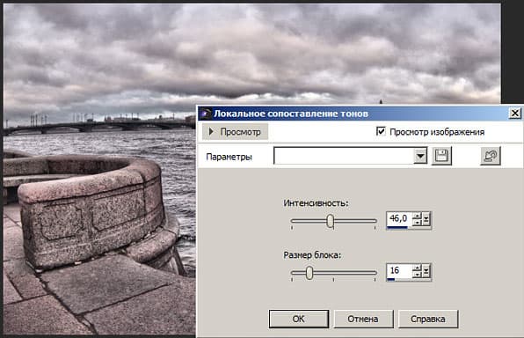Increase Интенсивность with the up arrow

click(417, 216)
